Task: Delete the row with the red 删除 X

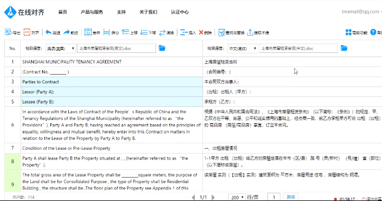Action: click(205, 32)
